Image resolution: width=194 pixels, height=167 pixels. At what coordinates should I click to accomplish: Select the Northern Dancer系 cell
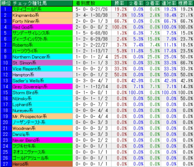point(42,57)
